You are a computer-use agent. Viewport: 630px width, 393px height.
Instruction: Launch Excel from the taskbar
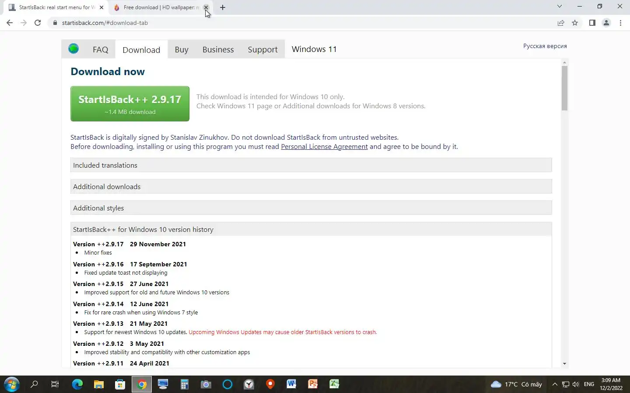tap(334, 384)
